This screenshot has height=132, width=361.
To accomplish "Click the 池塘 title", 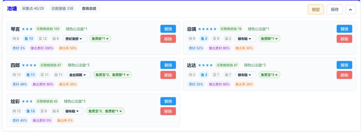I will pyautogui.click(x=12, y=9).
